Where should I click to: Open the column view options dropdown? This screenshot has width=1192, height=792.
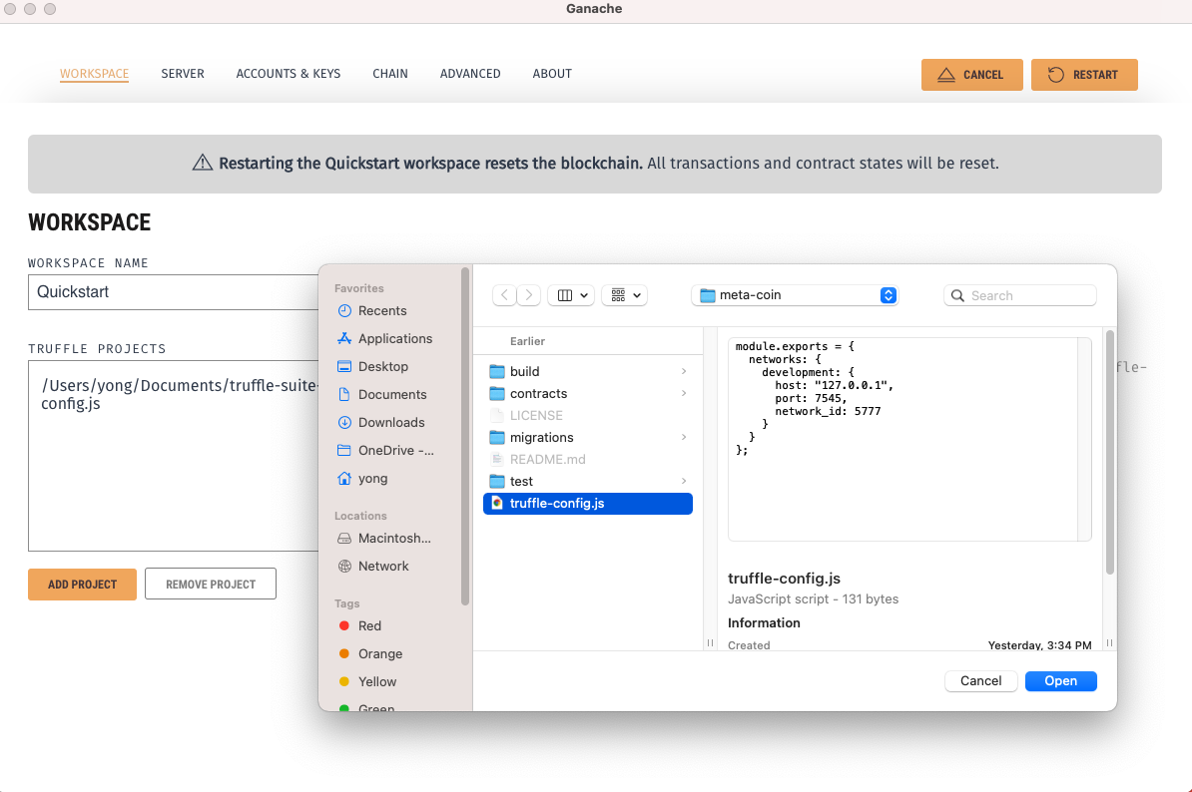click(571, 295)
